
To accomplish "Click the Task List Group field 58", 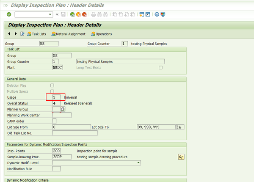I will click(x=62, y=55).
